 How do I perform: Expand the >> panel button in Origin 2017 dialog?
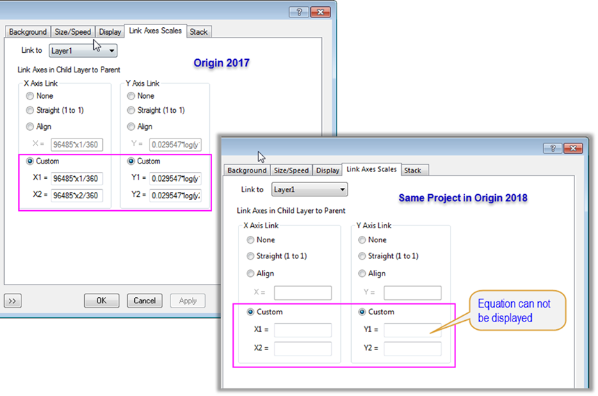13,301
